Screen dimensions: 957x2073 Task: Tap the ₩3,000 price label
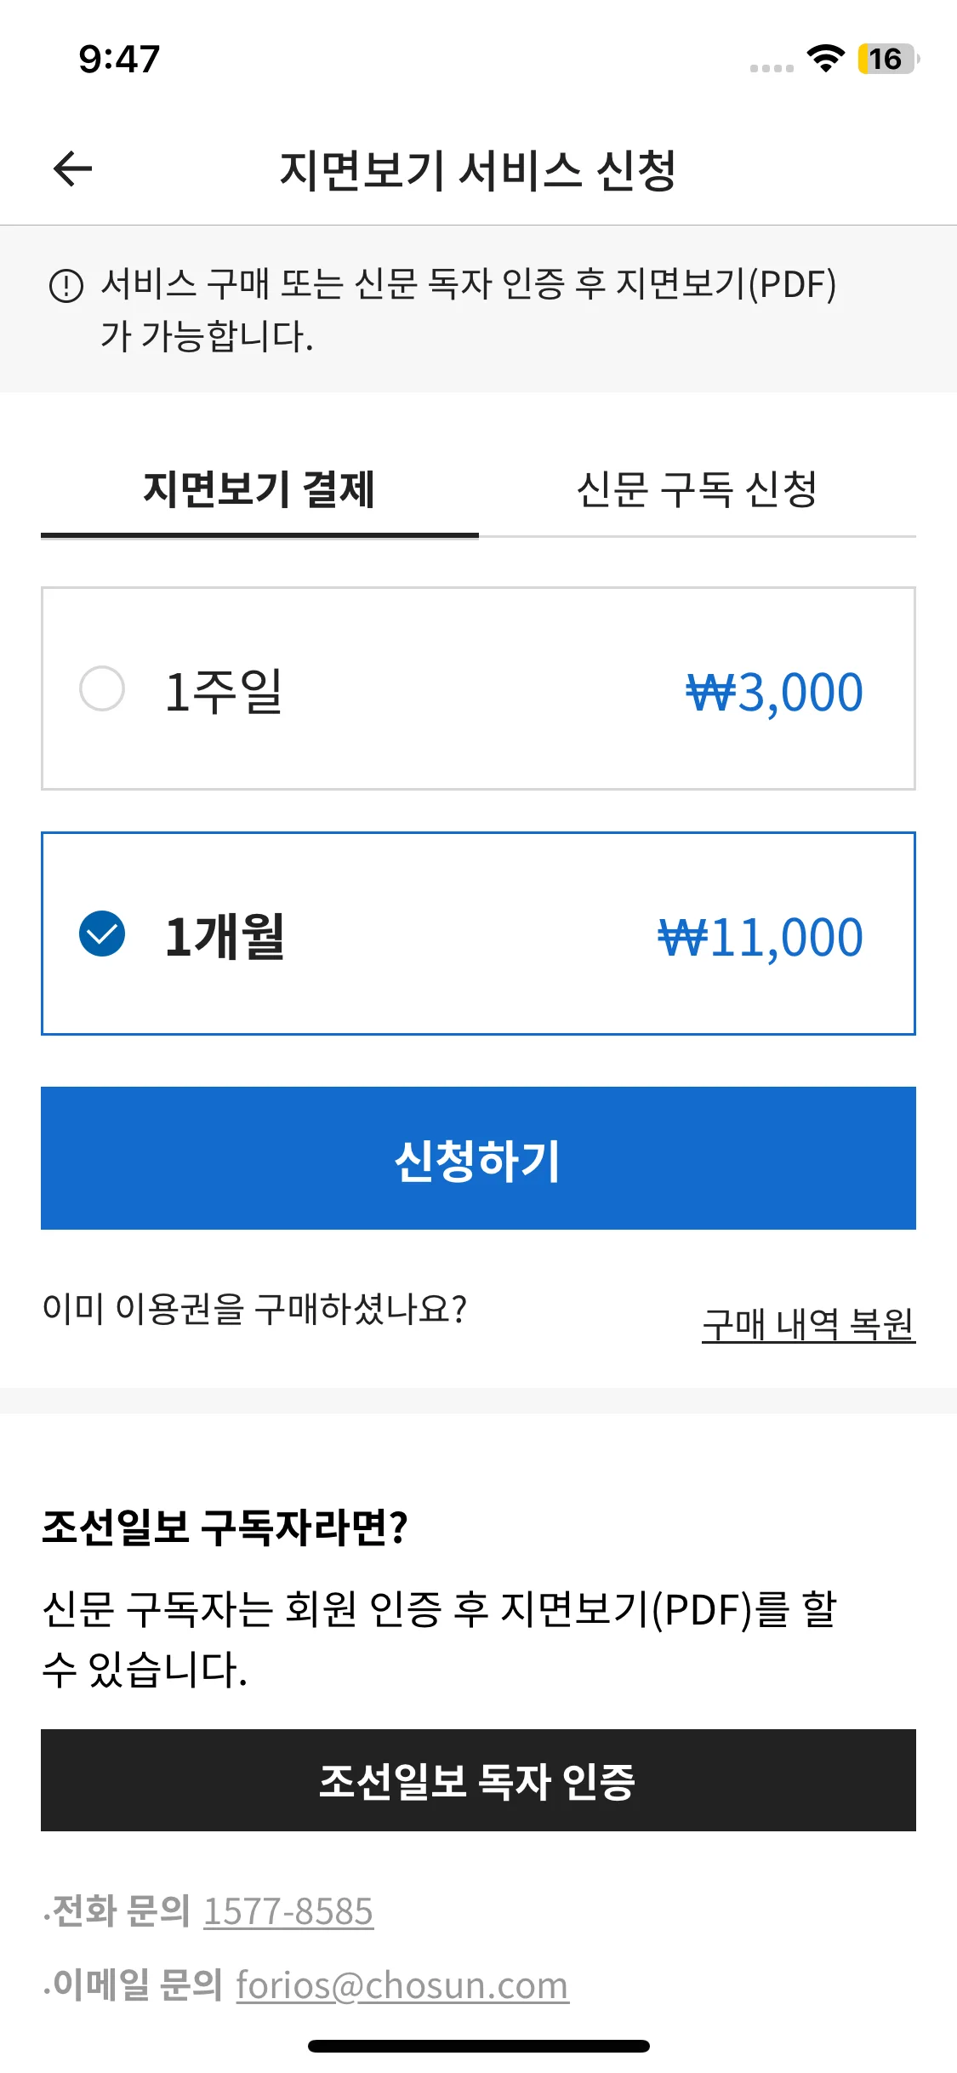(775, 692)
